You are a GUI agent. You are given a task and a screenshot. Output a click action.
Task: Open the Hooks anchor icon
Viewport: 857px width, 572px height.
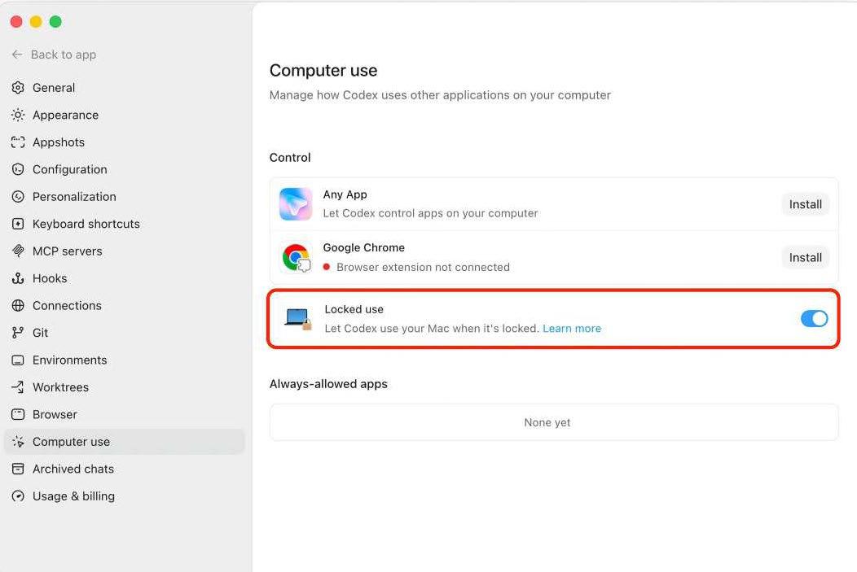18,278
